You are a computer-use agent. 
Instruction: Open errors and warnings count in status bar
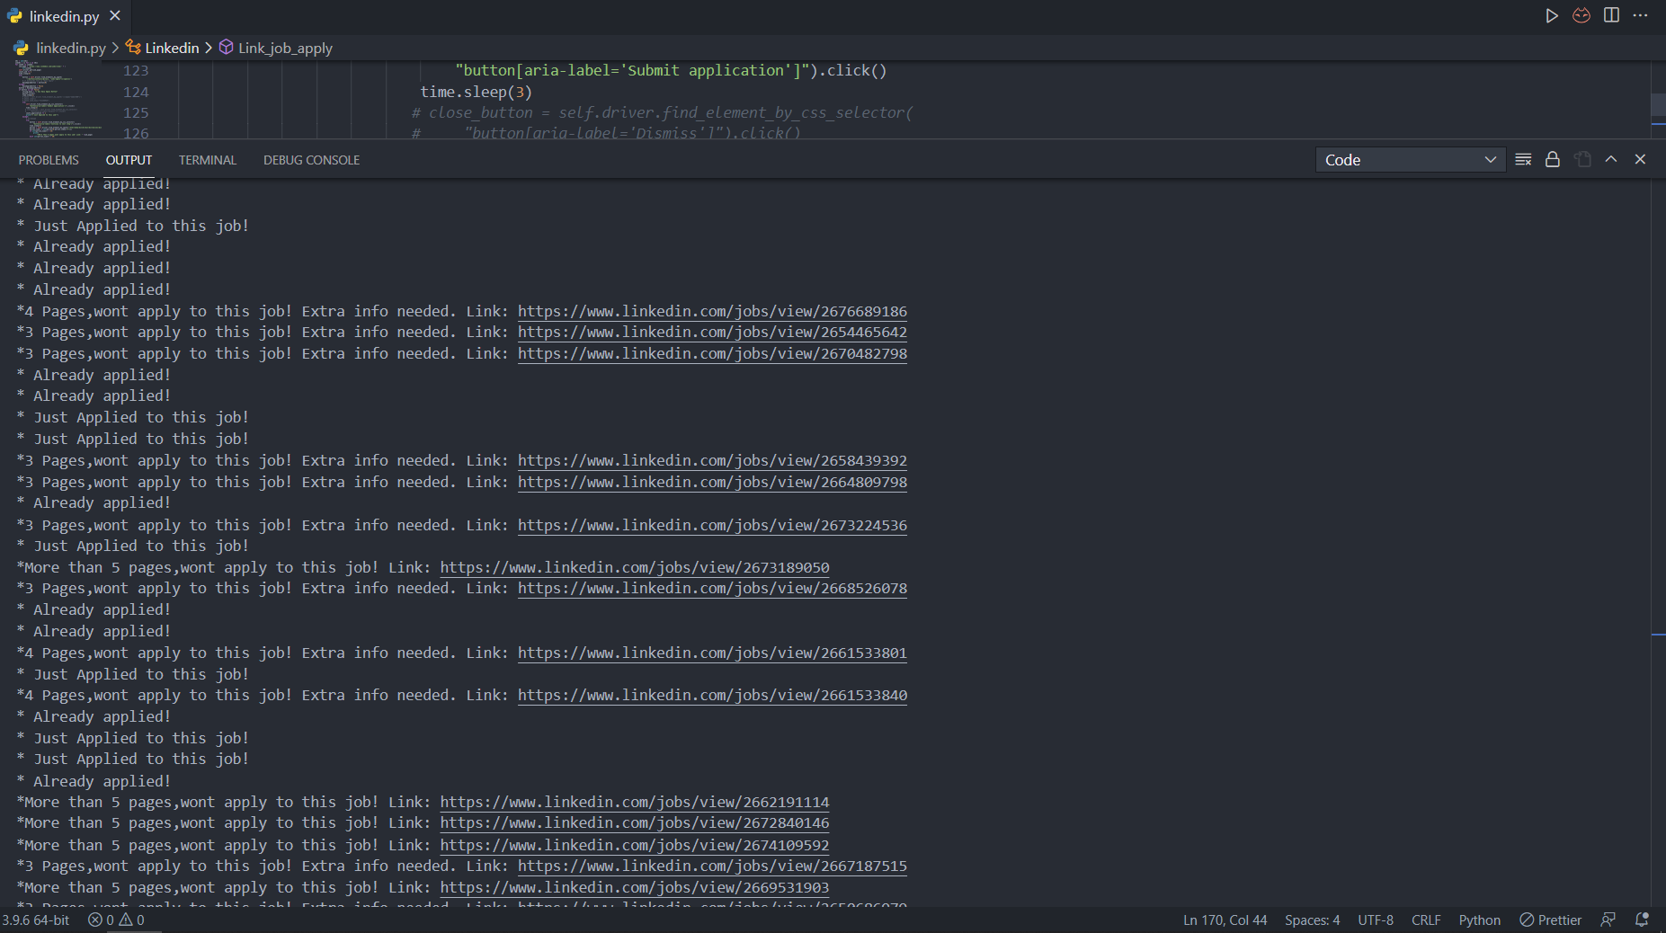[116, 920]
